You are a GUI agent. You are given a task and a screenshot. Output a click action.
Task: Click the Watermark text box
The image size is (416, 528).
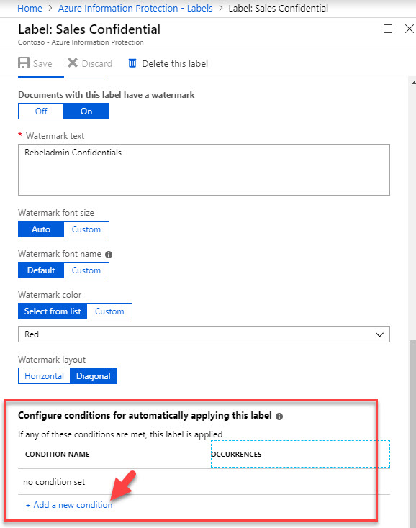[204, 170]
